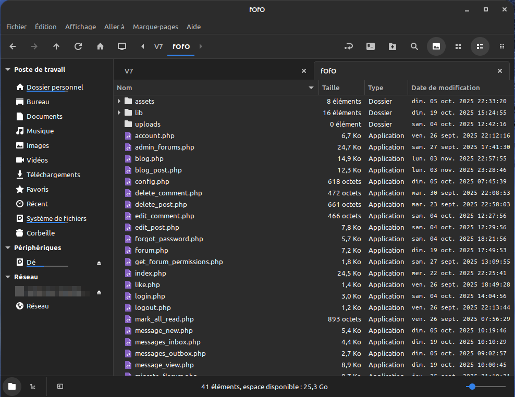Open a terminal in the current folder
Image resolution: width=515 pixels, height=397 pixels.
tap(371, 46)
